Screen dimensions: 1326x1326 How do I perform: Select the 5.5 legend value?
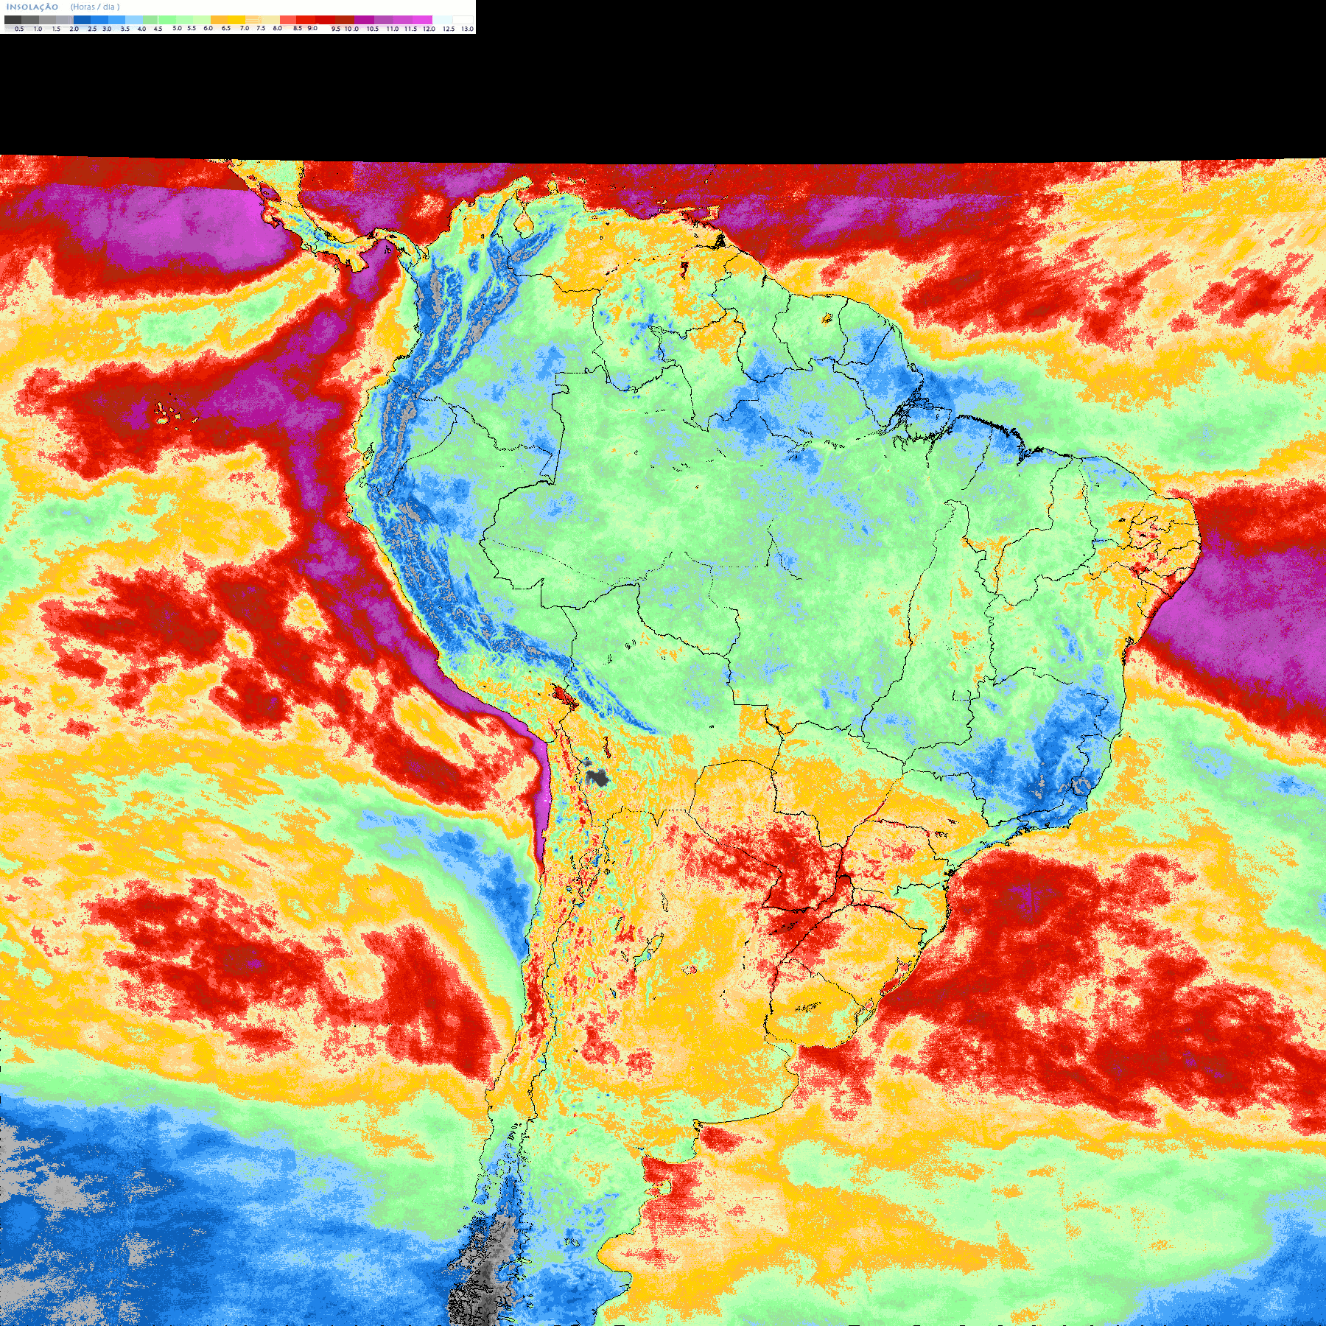[x=192, y=28]
